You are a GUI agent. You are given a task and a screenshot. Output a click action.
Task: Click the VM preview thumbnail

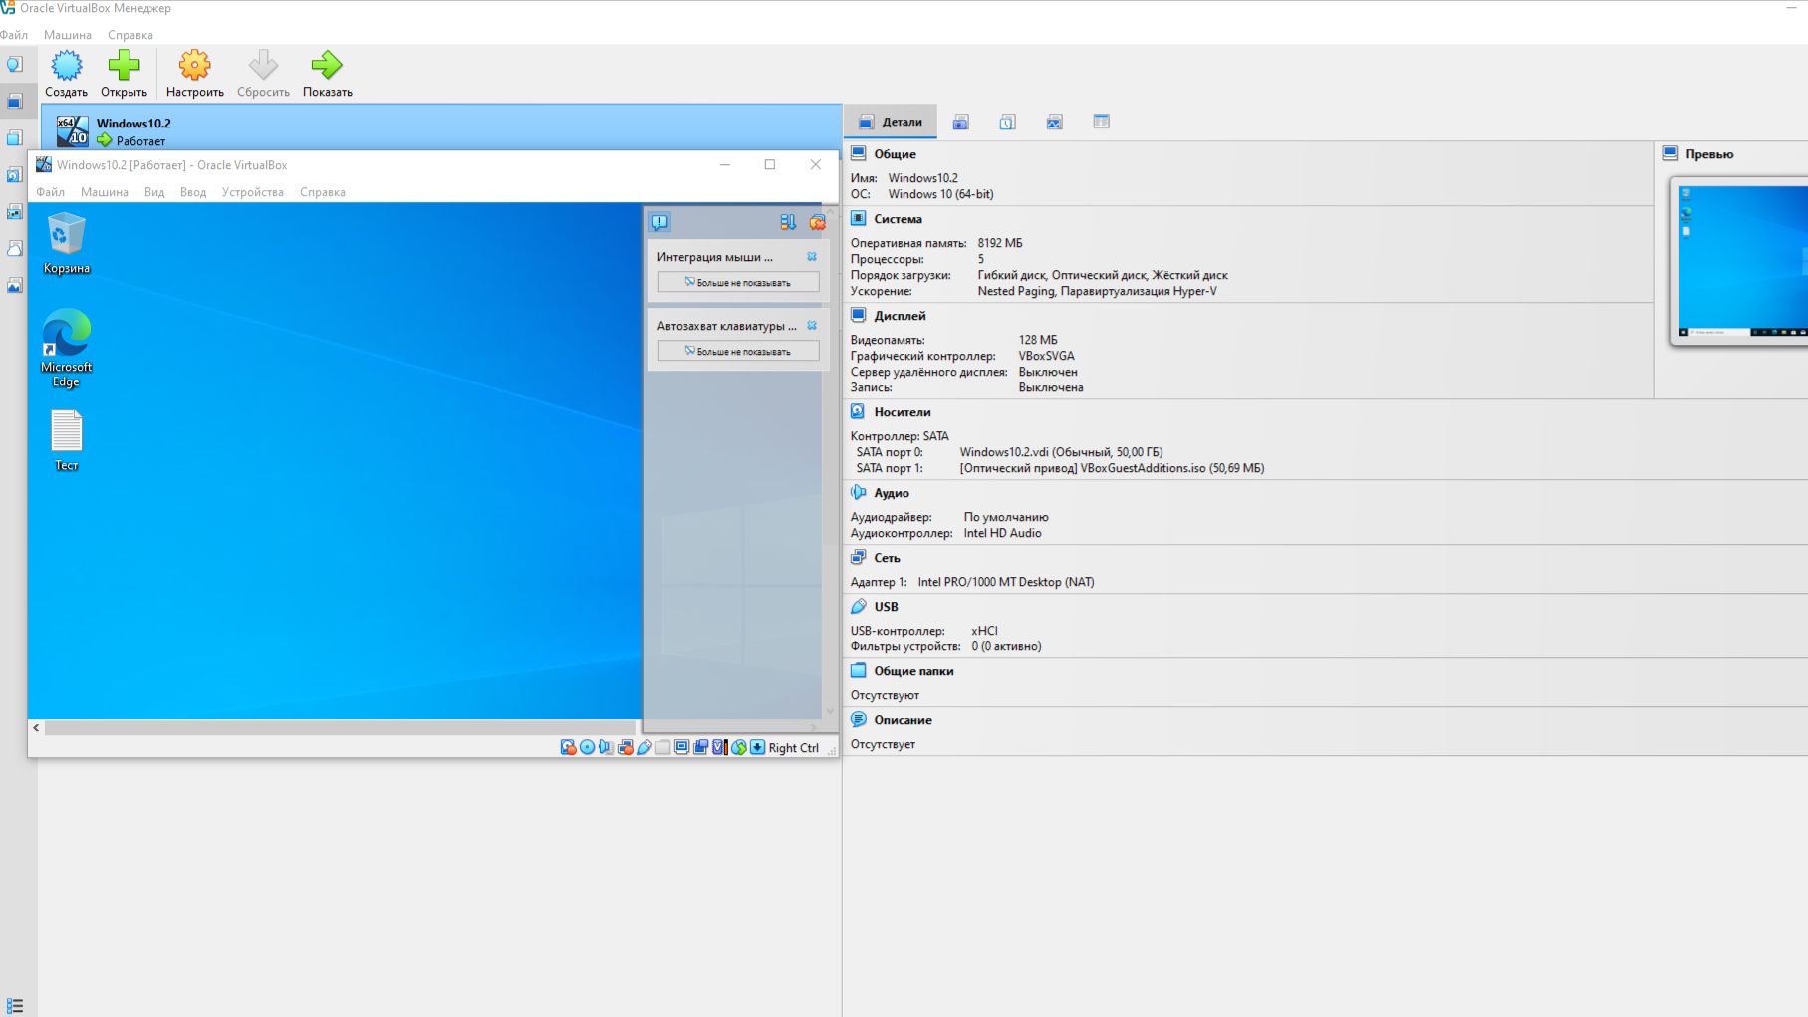[1740, 261]
